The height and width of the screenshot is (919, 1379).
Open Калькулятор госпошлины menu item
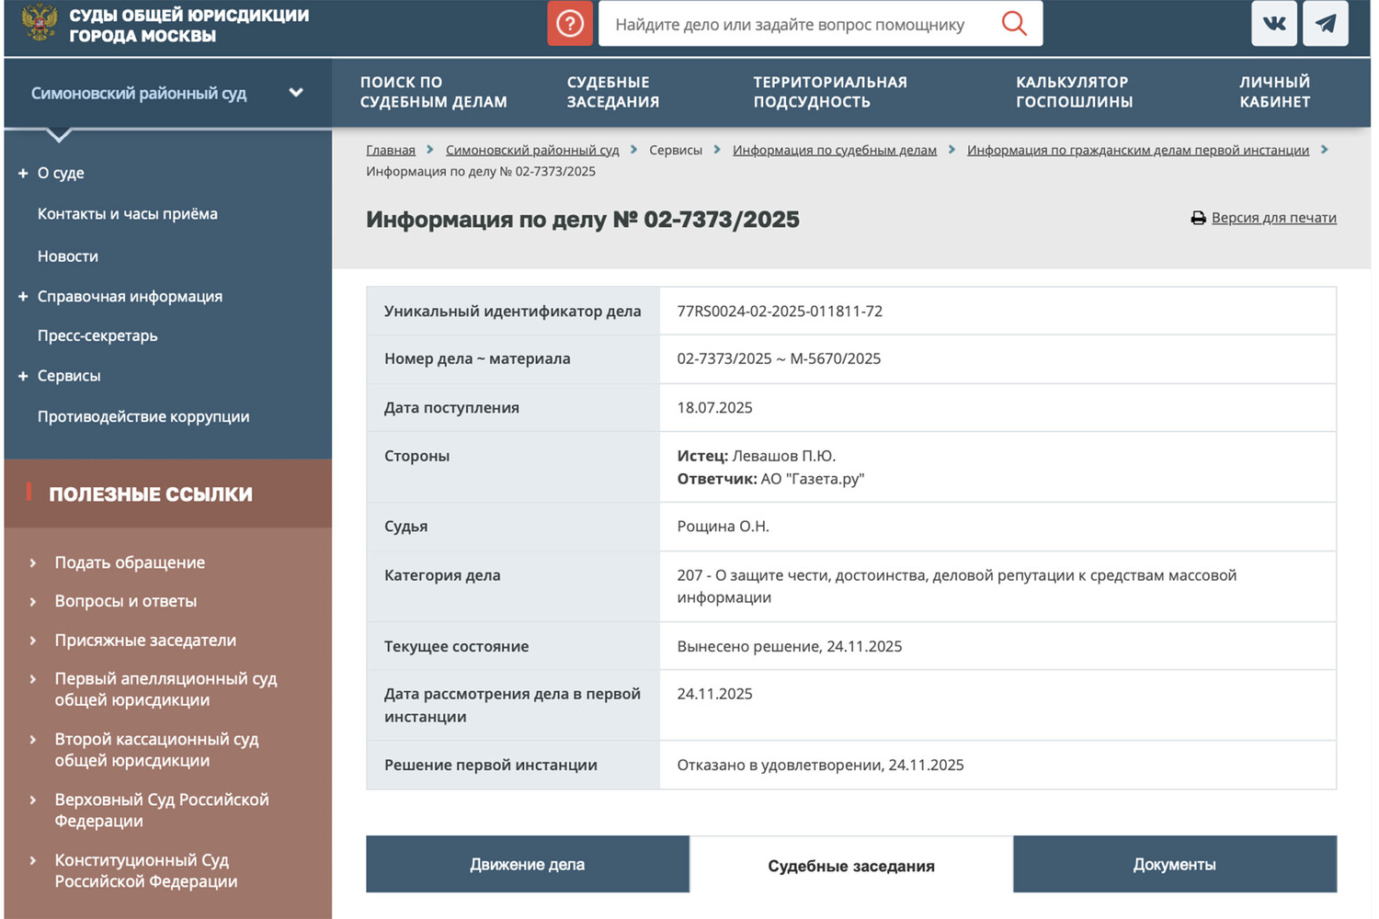coord(1074,92)
